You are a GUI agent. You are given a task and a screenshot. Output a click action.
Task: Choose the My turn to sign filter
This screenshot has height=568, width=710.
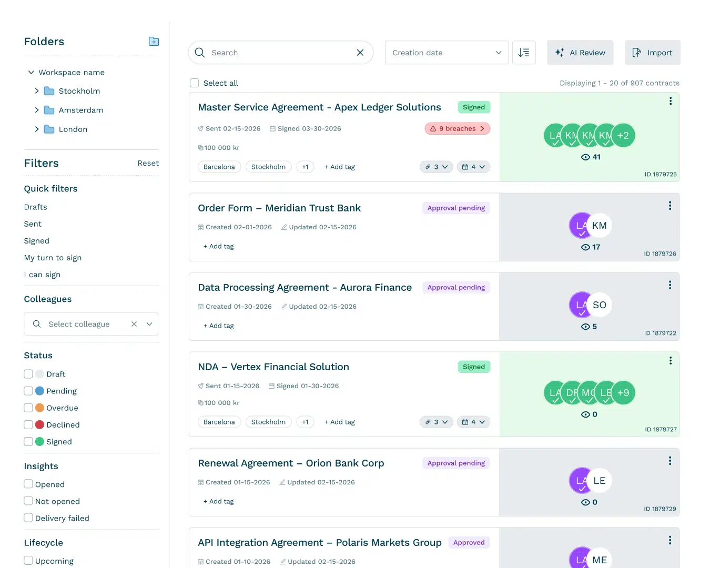pos(53,258)
